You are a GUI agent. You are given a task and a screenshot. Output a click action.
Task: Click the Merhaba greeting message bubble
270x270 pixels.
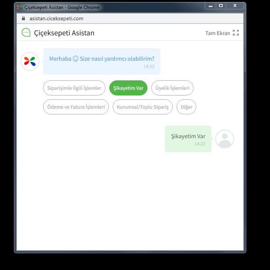tap(102, 62)
